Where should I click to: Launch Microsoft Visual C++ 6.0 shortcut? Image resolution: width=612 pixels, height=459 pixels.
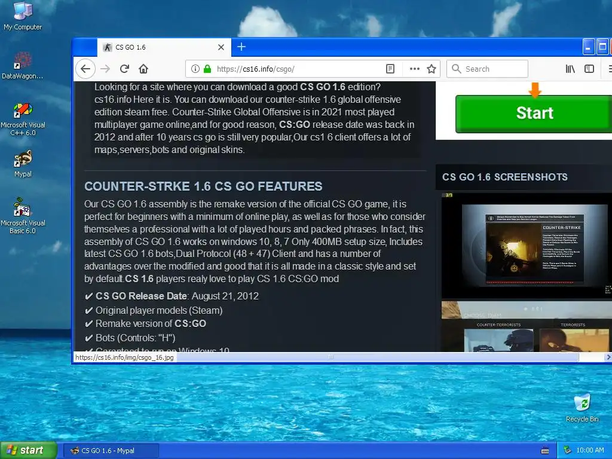(23, 119)
